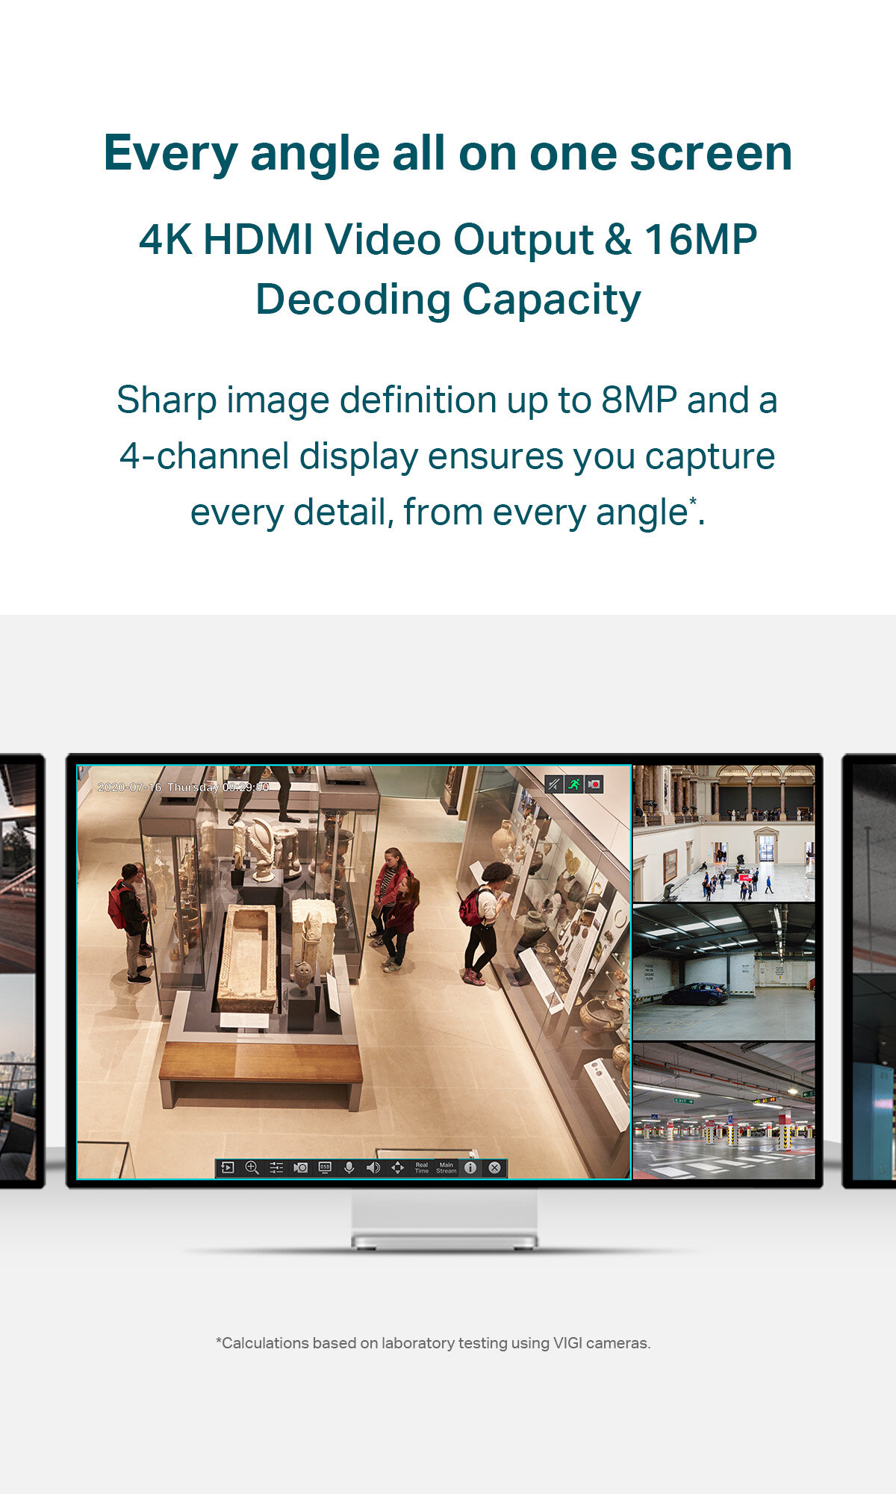Image resolution: width=896 pixels, height=1494 pixels.
Task: Select the warehouse blue car feed
Action: [724, 971]
